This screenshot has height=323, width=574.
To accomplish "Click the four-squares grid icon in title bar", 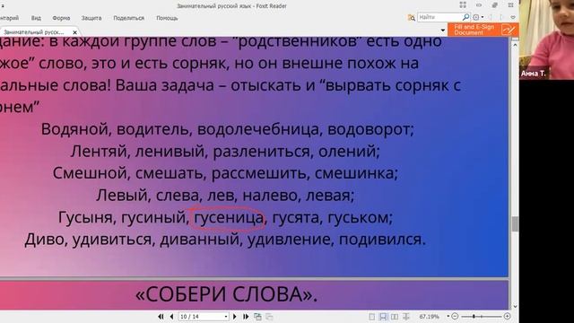I will click(x=463, y=5).
